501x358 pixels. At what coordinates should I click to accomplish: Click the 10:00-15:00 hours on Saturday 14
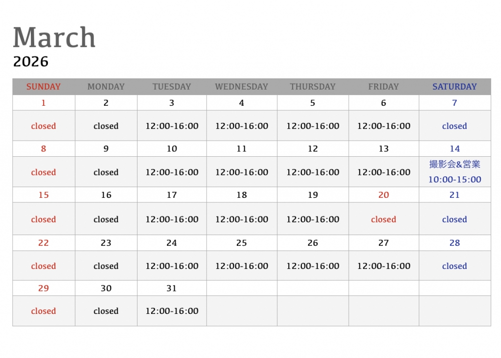click(x=455, y=180)
